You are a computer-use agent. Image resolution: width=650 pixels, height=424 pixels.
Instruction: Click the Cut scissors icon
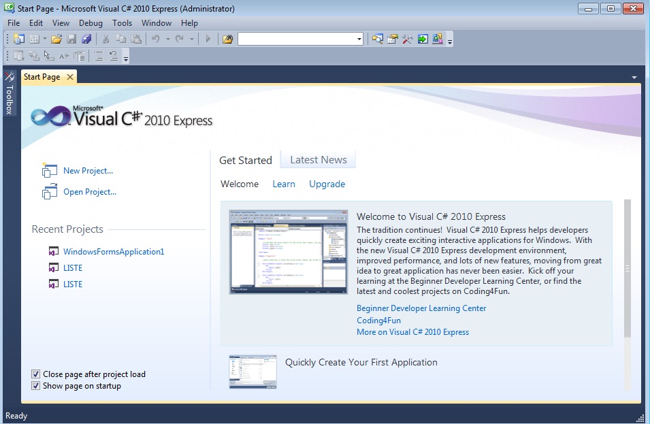coord(105,39)
